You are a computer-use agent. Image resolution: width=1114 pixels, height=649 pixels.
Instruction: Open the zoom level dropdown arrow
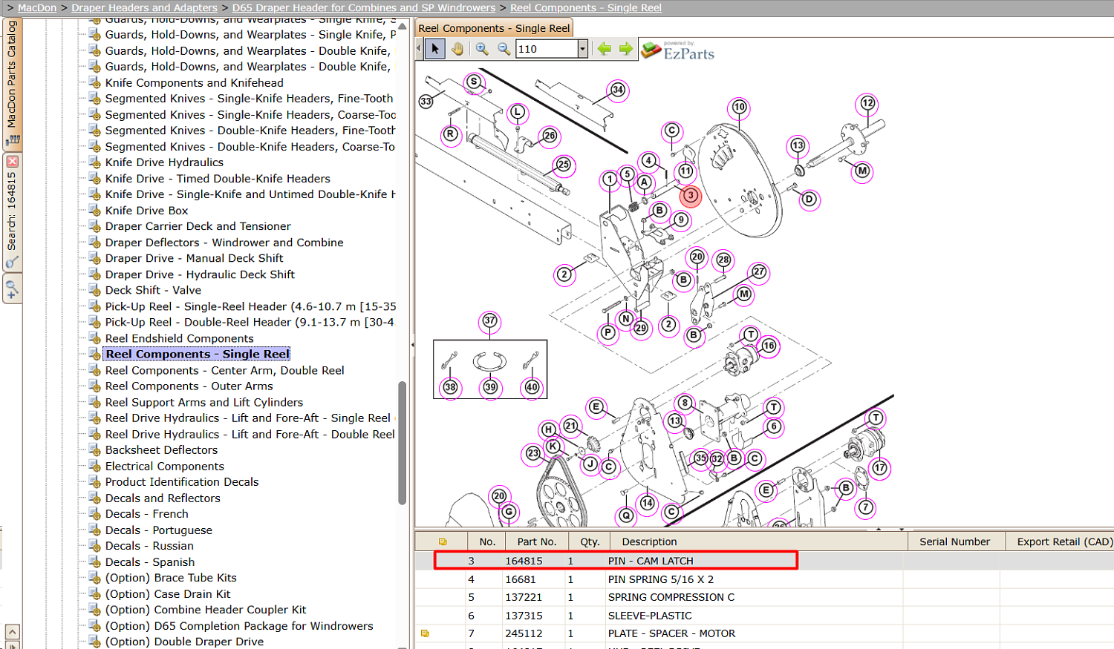(583, 49)
